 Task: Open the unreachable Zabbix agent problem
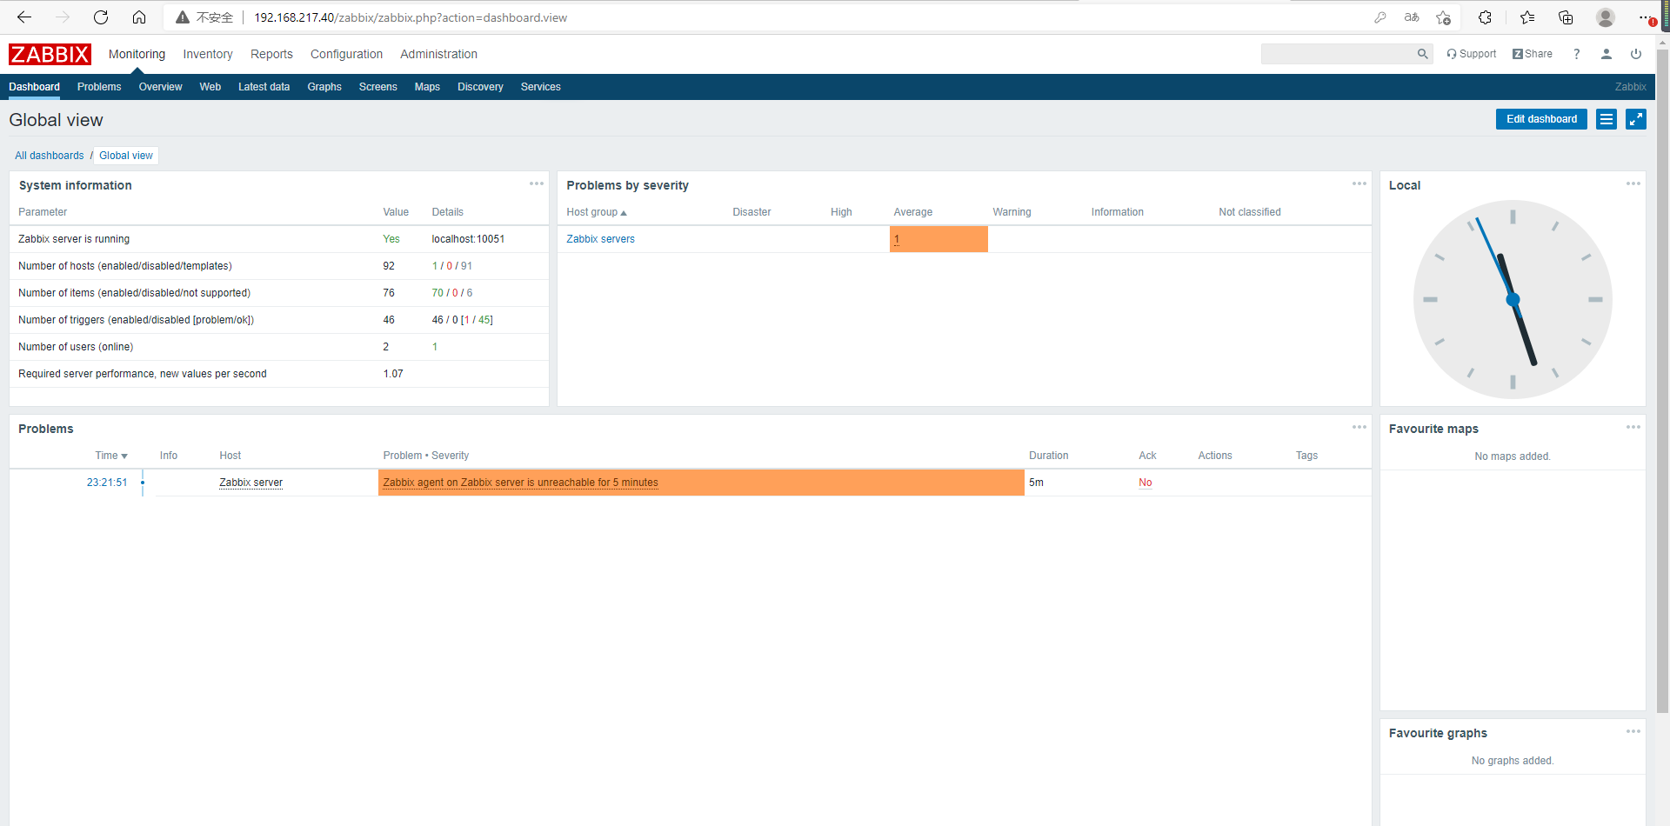coord(520,483)
